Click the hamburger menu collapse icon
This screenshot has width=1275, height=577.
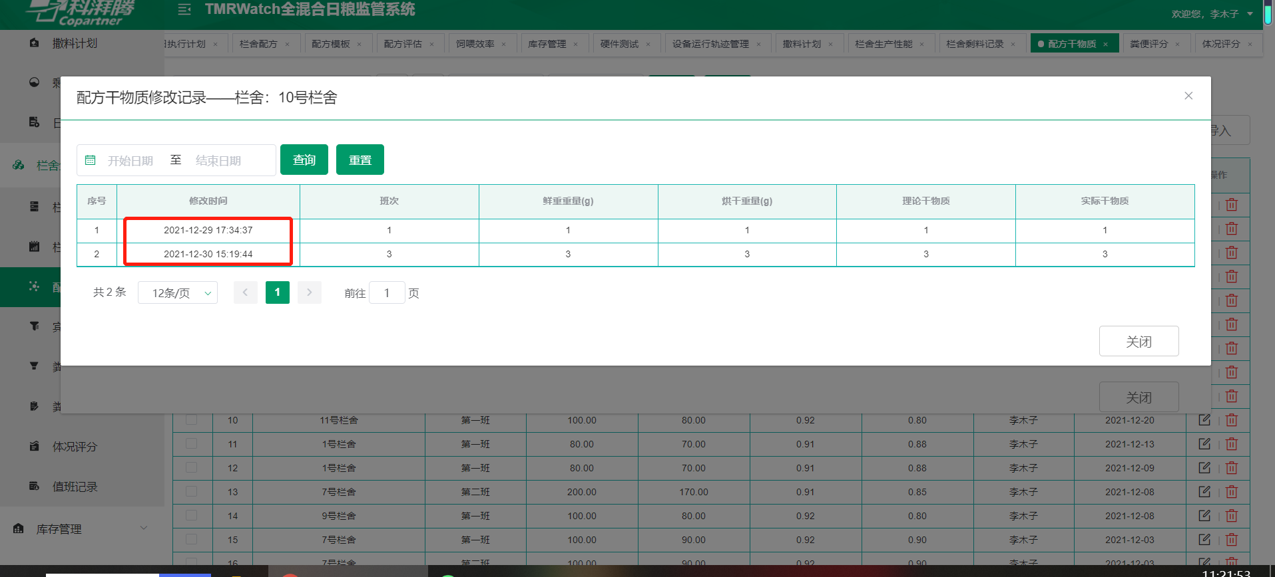(x=184, y=9)
